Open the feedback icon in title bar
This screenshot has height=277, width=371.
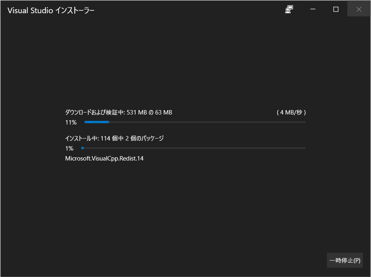pyautogui.click(x=289, y=10)
